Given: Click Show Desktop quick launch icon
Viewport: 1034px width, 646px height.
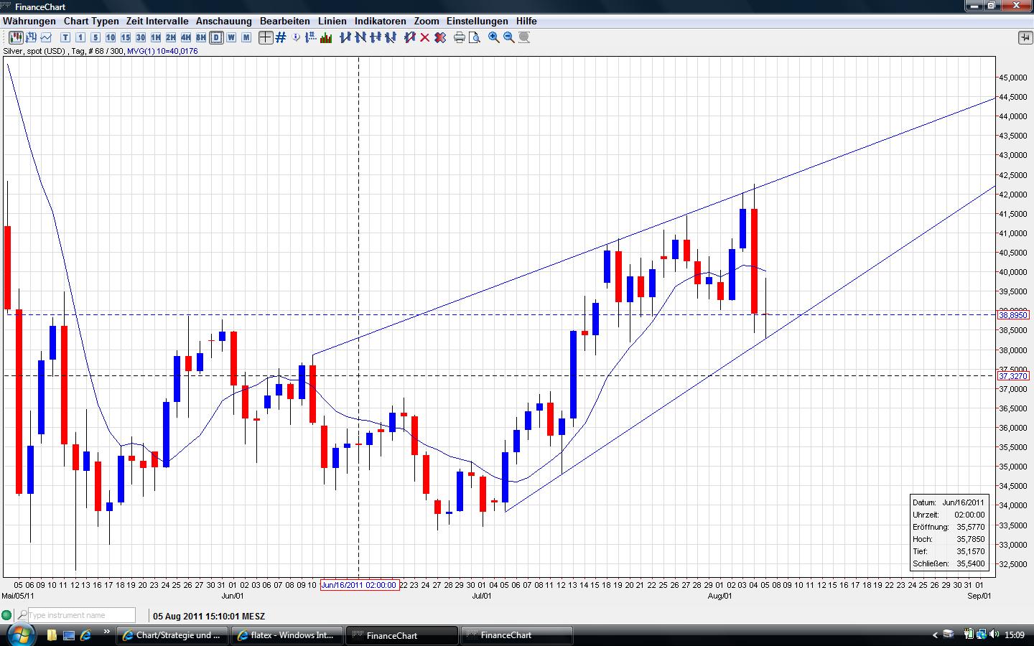Looking at the screenshot, I should tap(69, 635).
